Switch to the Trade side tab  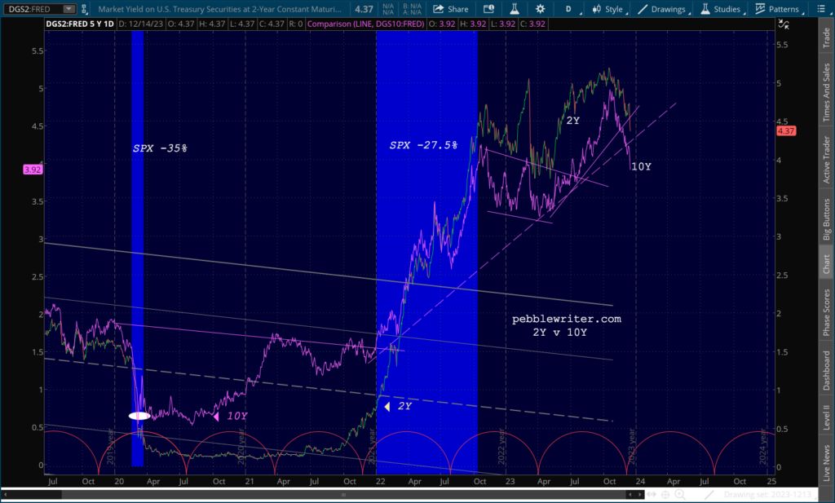(826, 37)
